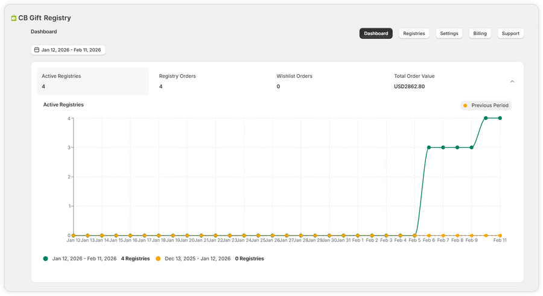Click the "Dec 13, 2025 - Jan 12, 2026" legend label

click(x=197, y=259)
